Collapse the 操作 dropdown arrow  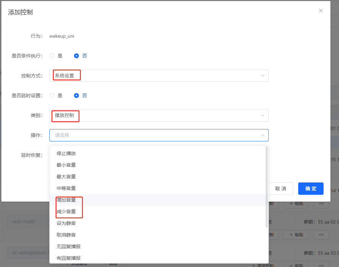(x=263, y=135)
